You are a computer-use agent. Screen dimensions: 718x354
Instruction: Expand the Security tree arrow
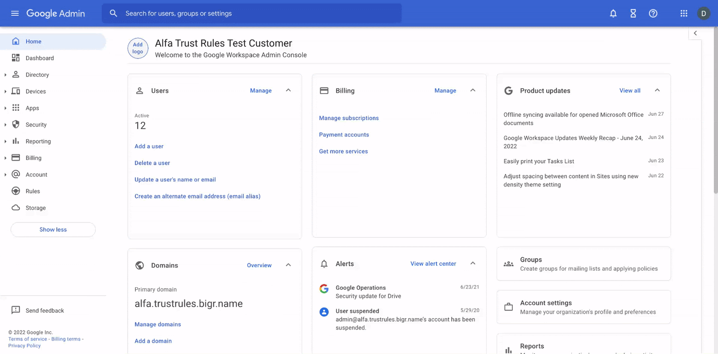click(x=5, y=125)
